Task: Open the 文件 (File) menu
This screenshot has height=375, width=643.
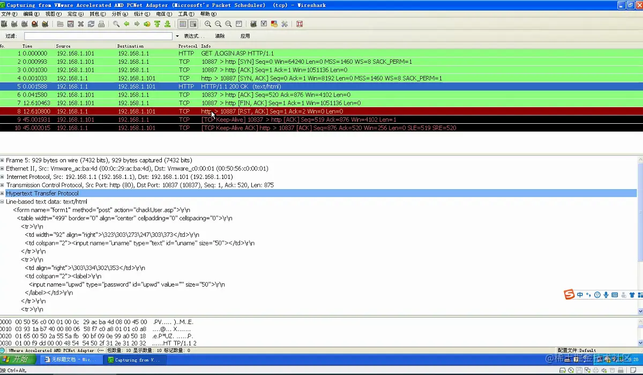Action: pyautogui.click(x=10, y=14)
